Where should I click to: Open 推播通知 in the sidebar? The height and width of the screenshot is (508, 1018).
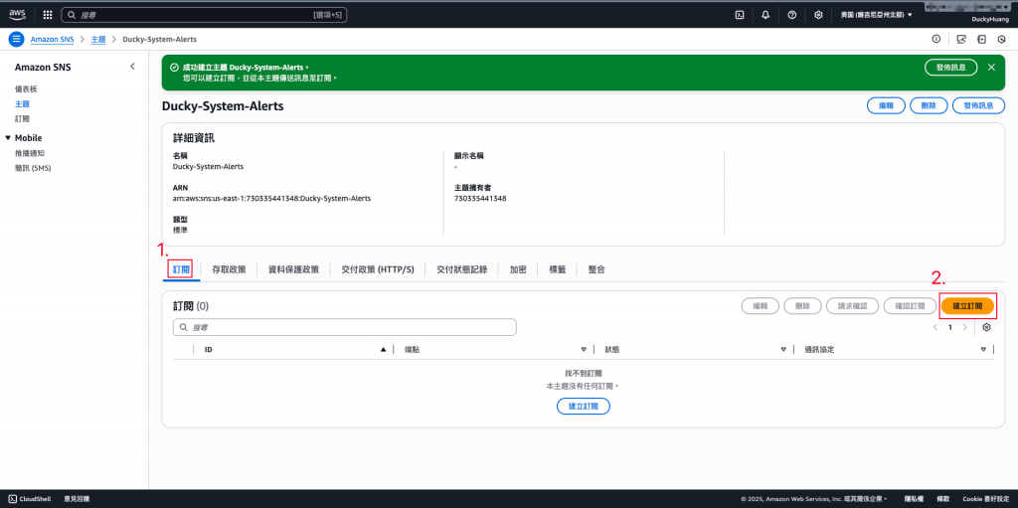click(30, 153)
